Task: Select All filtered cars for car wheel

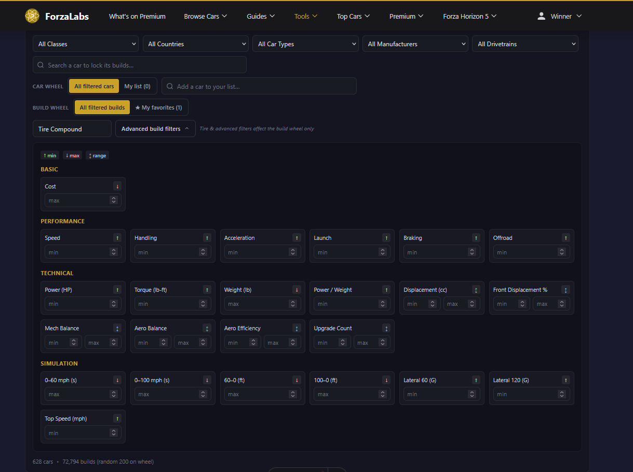Action: coord(94,86)
